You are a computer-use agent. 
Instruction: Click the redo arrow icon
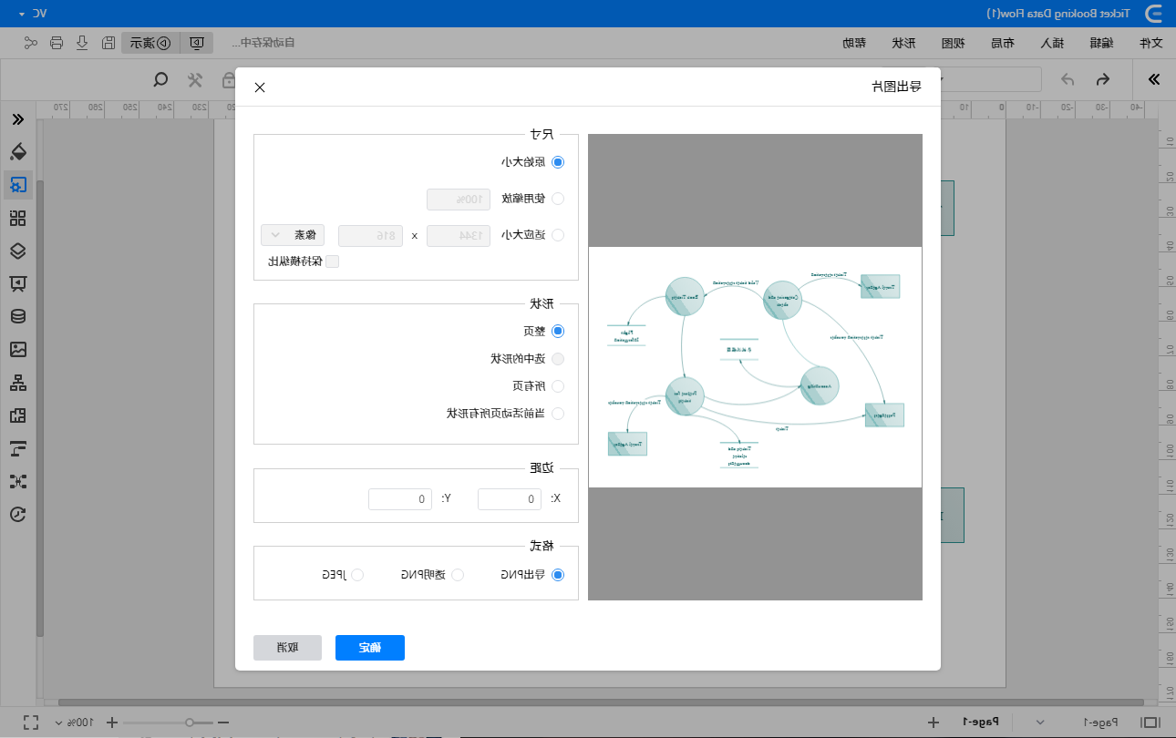[x=1068, y=79]
